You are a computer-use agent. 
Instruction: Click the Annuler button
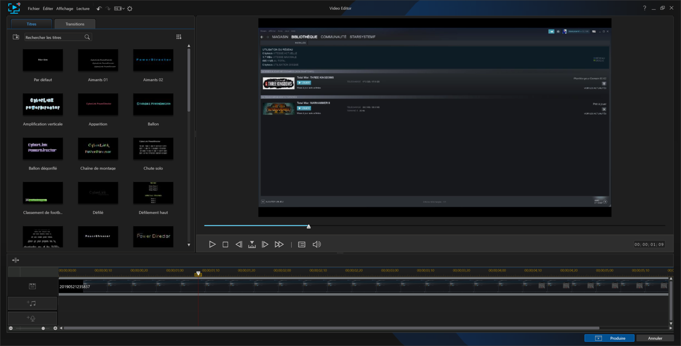[655, 338]
